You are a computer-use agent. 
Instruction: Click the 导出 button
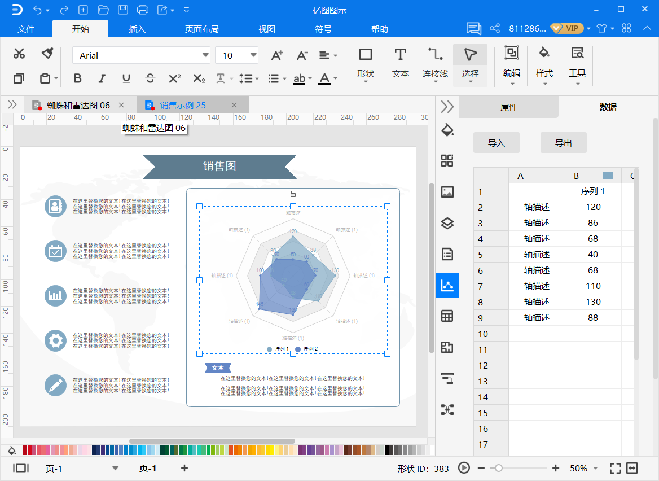click(x=563, y=143)
